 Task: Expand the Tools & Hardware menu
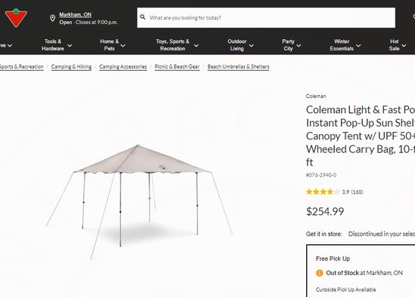click(x=57, y=45)
